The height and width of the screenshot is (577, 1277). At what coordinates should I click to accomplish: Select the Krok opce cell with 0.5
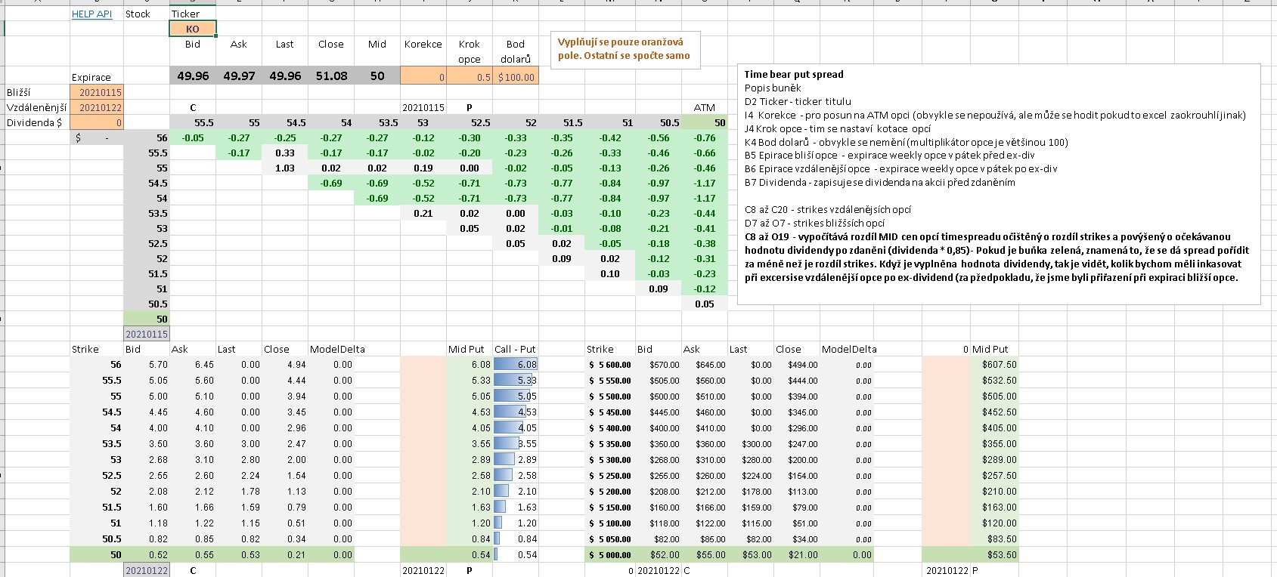[470, 76]
